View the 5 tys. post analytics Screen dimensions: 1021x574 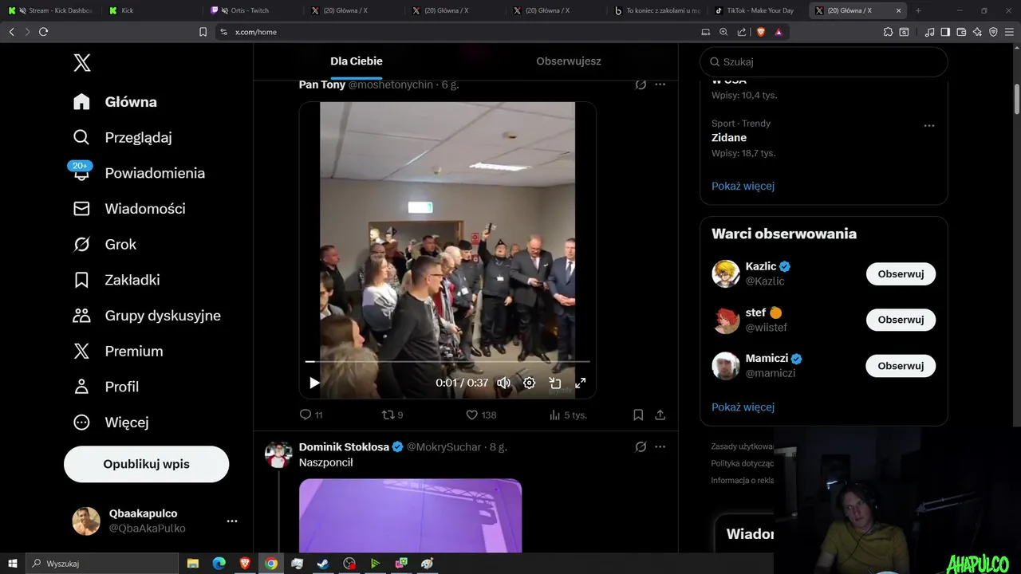(x=568, y=415)
